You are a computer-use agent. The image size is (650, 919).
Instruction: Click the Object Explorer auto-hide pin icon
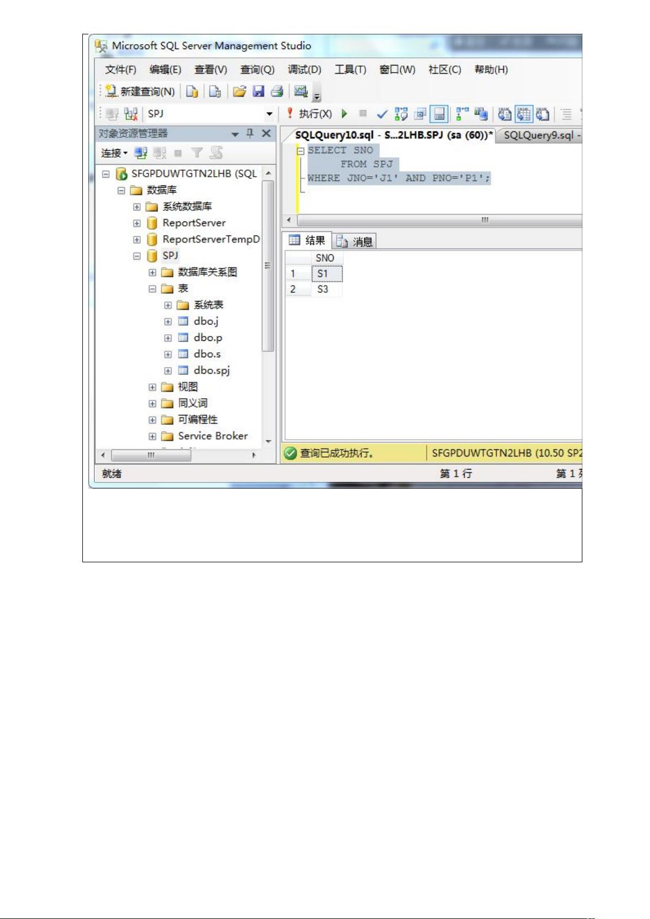250,134
